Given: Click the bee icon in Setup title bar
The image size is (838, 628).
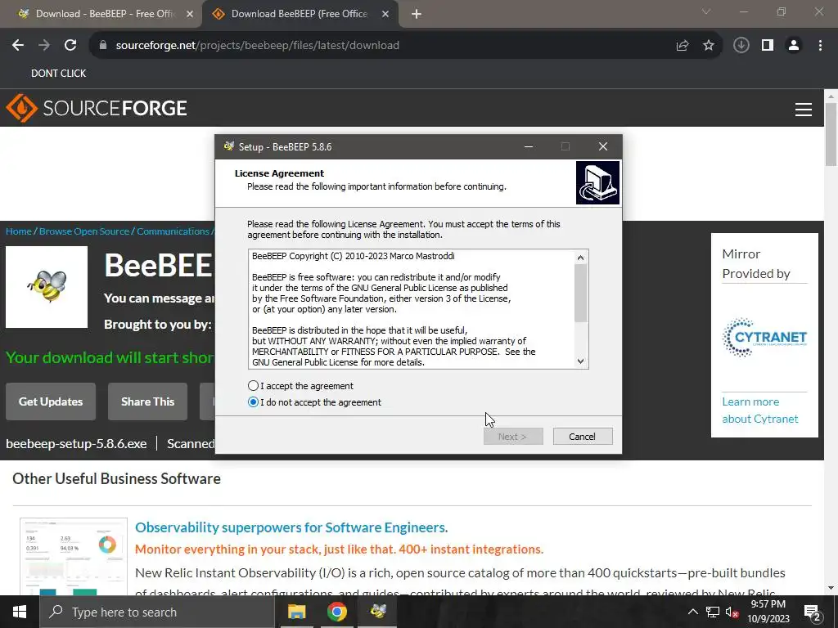Looking at the screenshot, I should 229,146.
